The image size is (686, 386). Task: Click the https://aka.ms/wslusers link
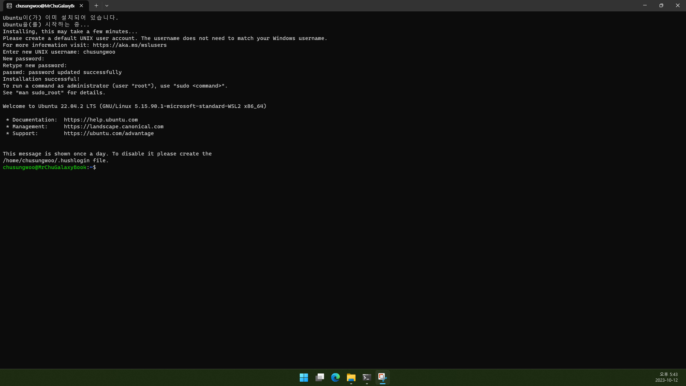[130, 45]
